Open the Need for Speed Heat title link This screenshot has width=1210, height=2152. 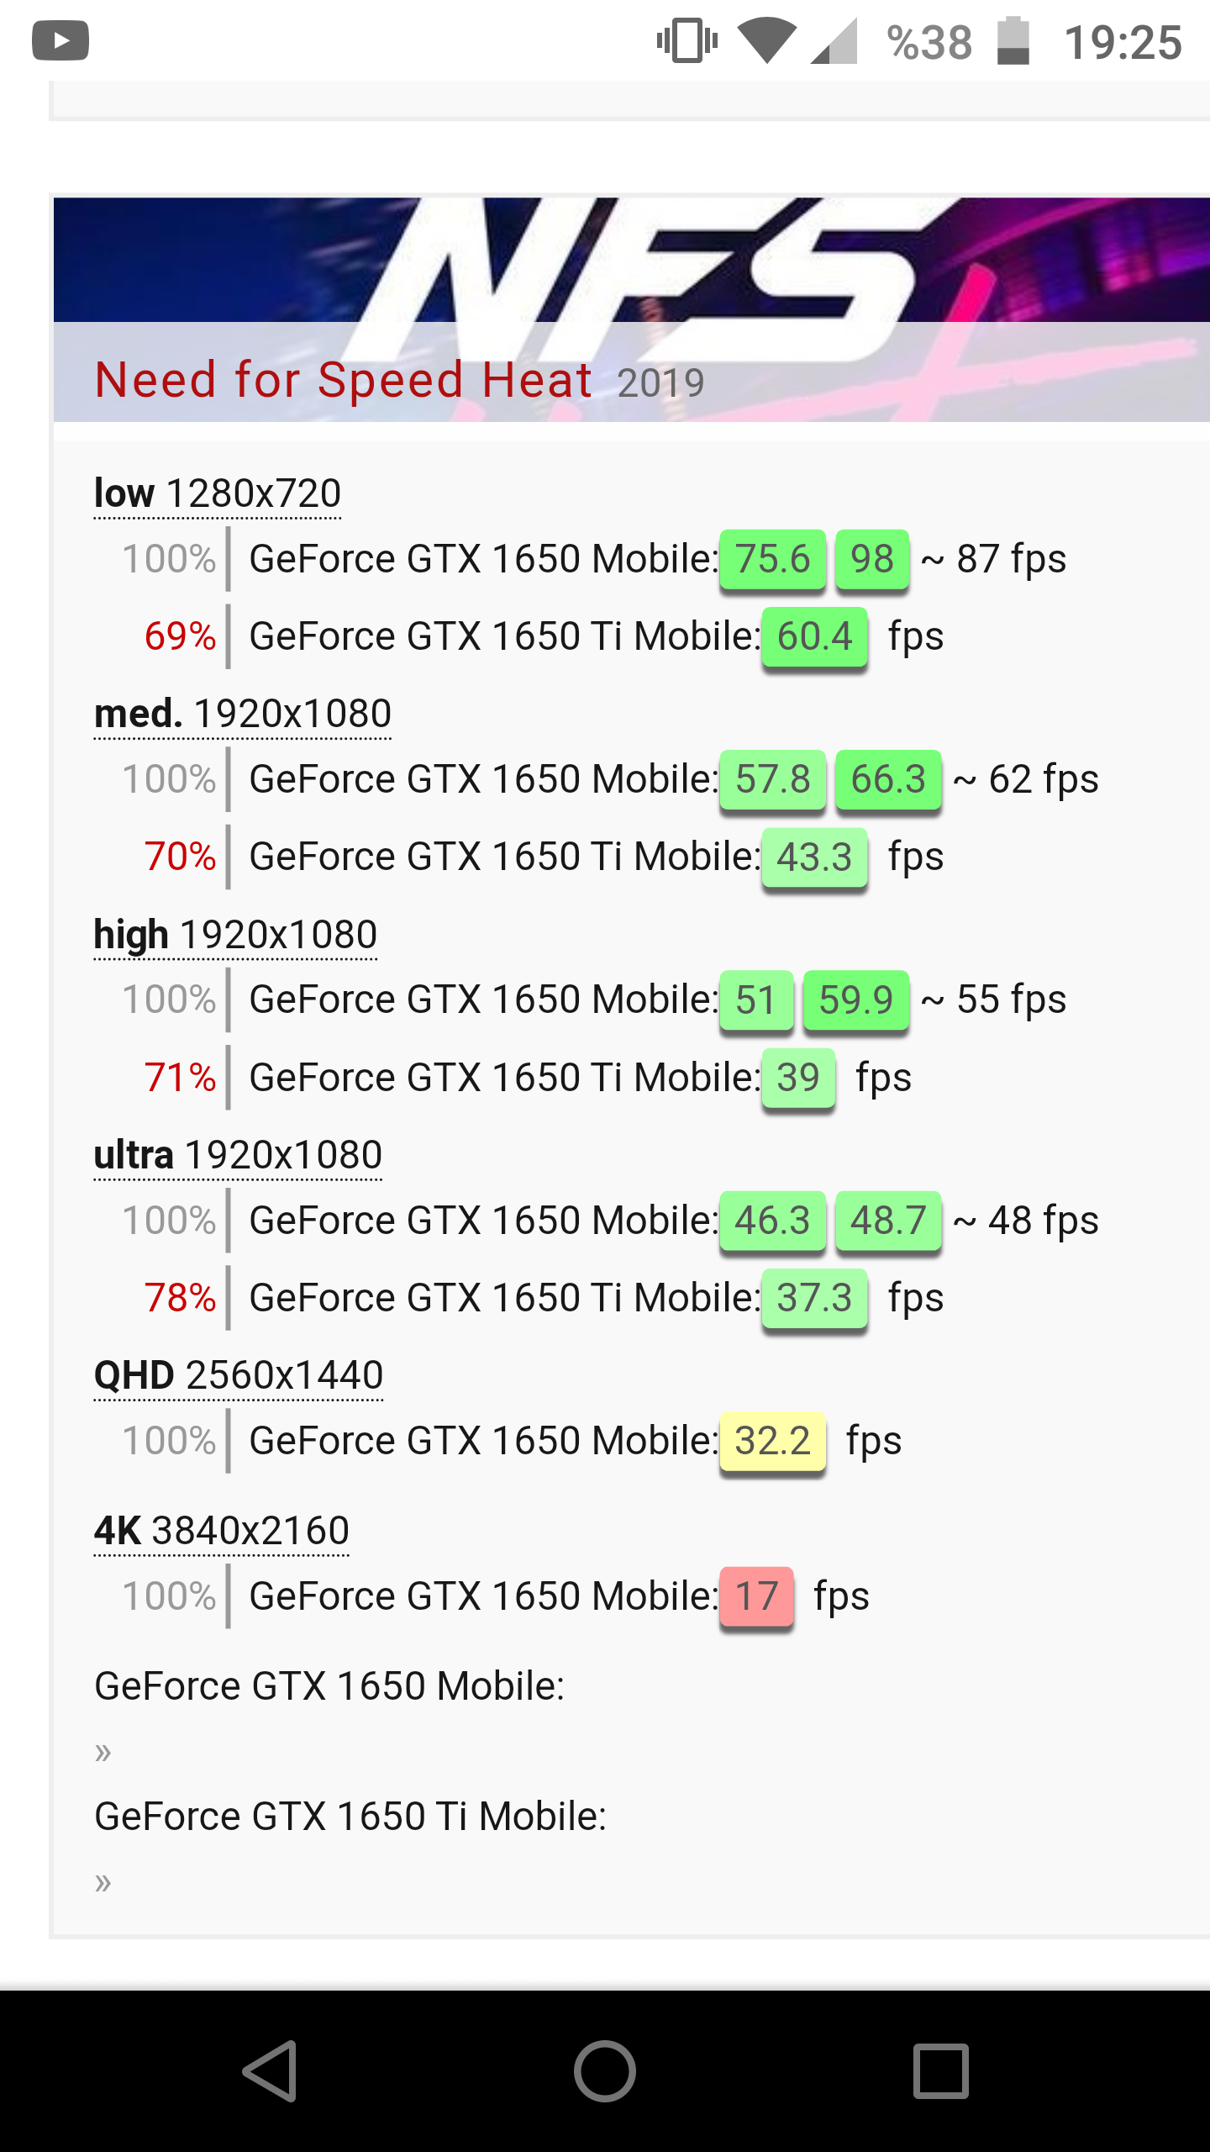pos(343,380)
